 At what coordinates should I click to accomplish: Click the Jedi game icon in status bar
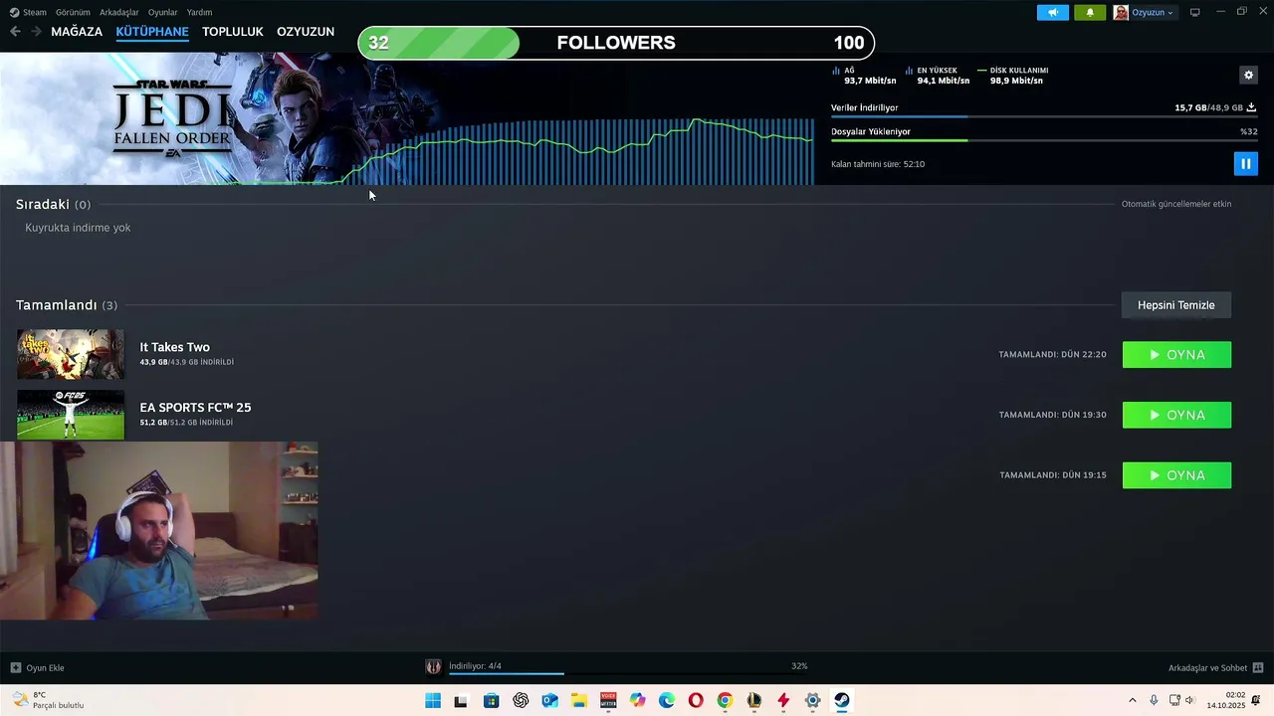(x=433, y=667)
